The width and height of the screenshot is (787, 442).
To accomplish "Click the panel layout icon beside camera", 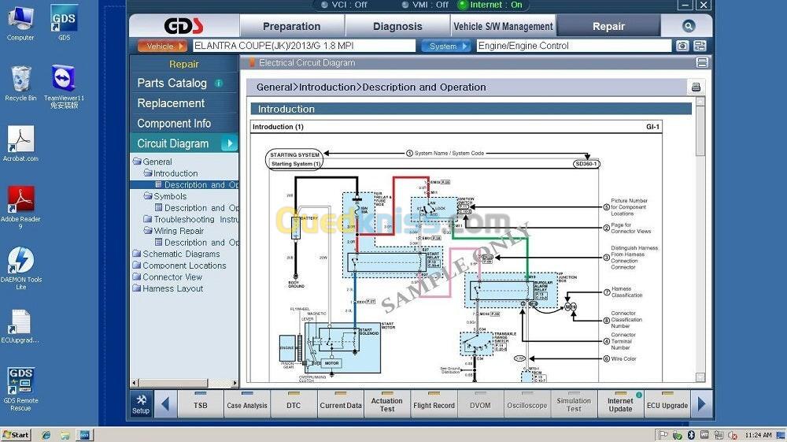I will click(x=700, y=46).
